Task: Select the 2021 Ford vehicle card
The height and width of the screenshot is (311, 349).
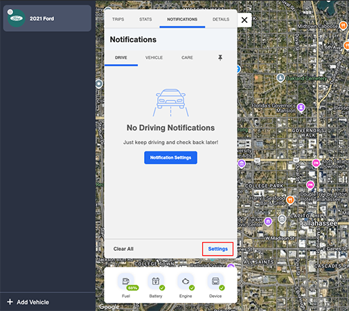Action: pyautogui.click(x=47, y=19)
